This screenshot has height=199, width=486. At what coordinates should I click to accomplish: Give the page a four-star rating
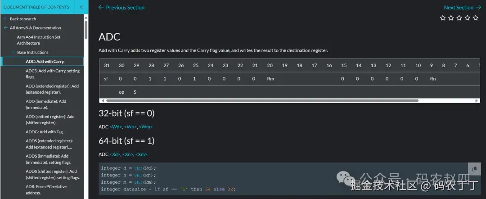[468, 18]
